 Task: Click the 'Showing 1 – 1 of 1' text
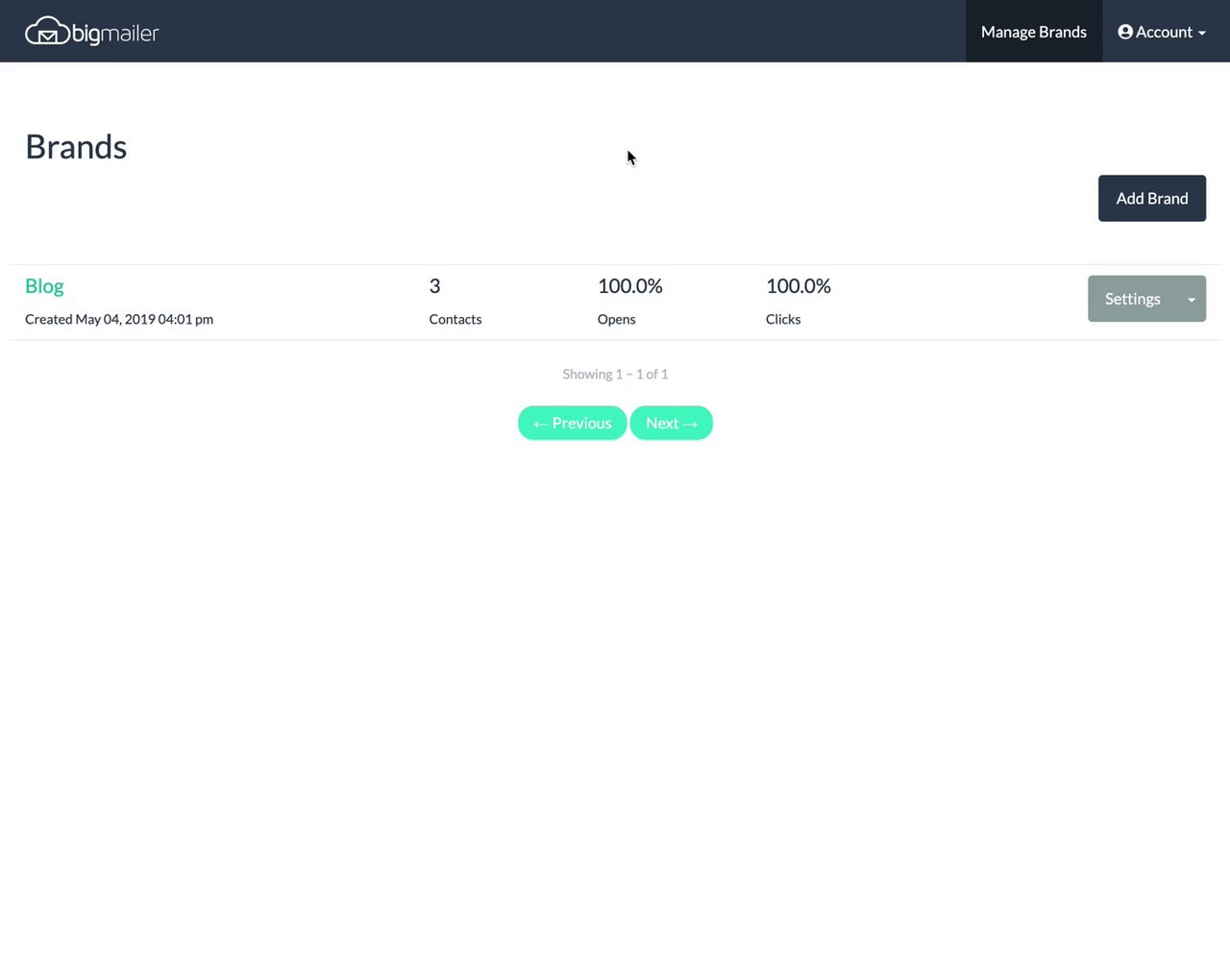click(x=615, y=374)
